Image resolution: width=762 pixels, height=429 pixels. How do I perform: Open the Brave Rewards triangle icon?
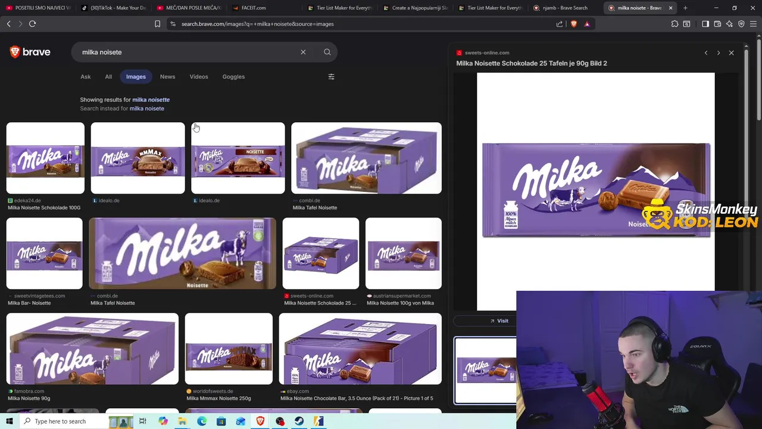pos(587,24)
